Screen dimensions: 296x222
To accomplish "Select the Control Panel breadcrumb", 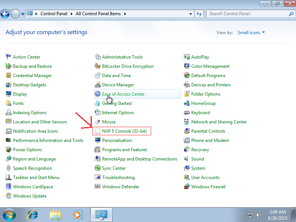I will pos(54,14).
